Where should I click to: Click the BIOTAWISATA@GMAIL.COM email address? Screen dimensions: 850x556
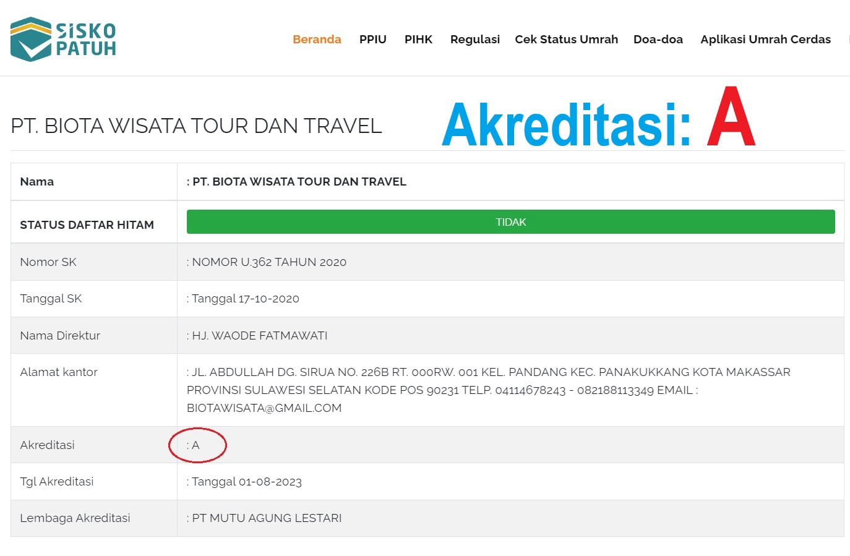pos(264,408)
